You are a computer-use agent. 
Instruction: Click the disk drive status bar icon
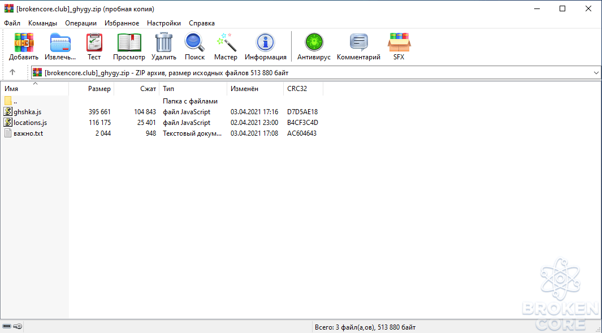point(7,326)
